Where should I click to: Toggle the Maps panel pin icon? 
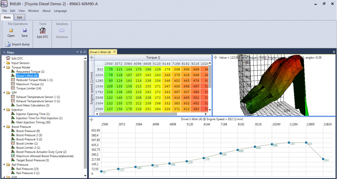pos(81,52)
